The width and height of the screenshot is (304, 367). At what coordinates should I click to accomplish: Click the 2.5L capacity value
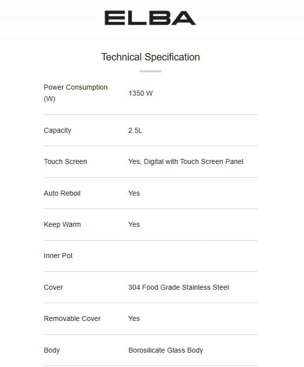(x=135, y=130)
